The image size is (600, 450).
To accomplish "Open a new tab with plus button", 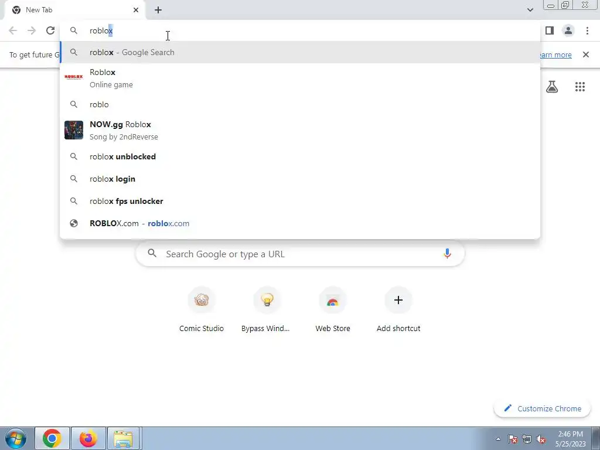I will click(158, 10).
